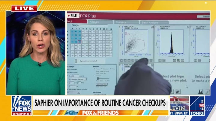This screenshot has width=216, height=121.
Task: Open the GATE selector on Plot 2
Action: [x=163, y=28]
